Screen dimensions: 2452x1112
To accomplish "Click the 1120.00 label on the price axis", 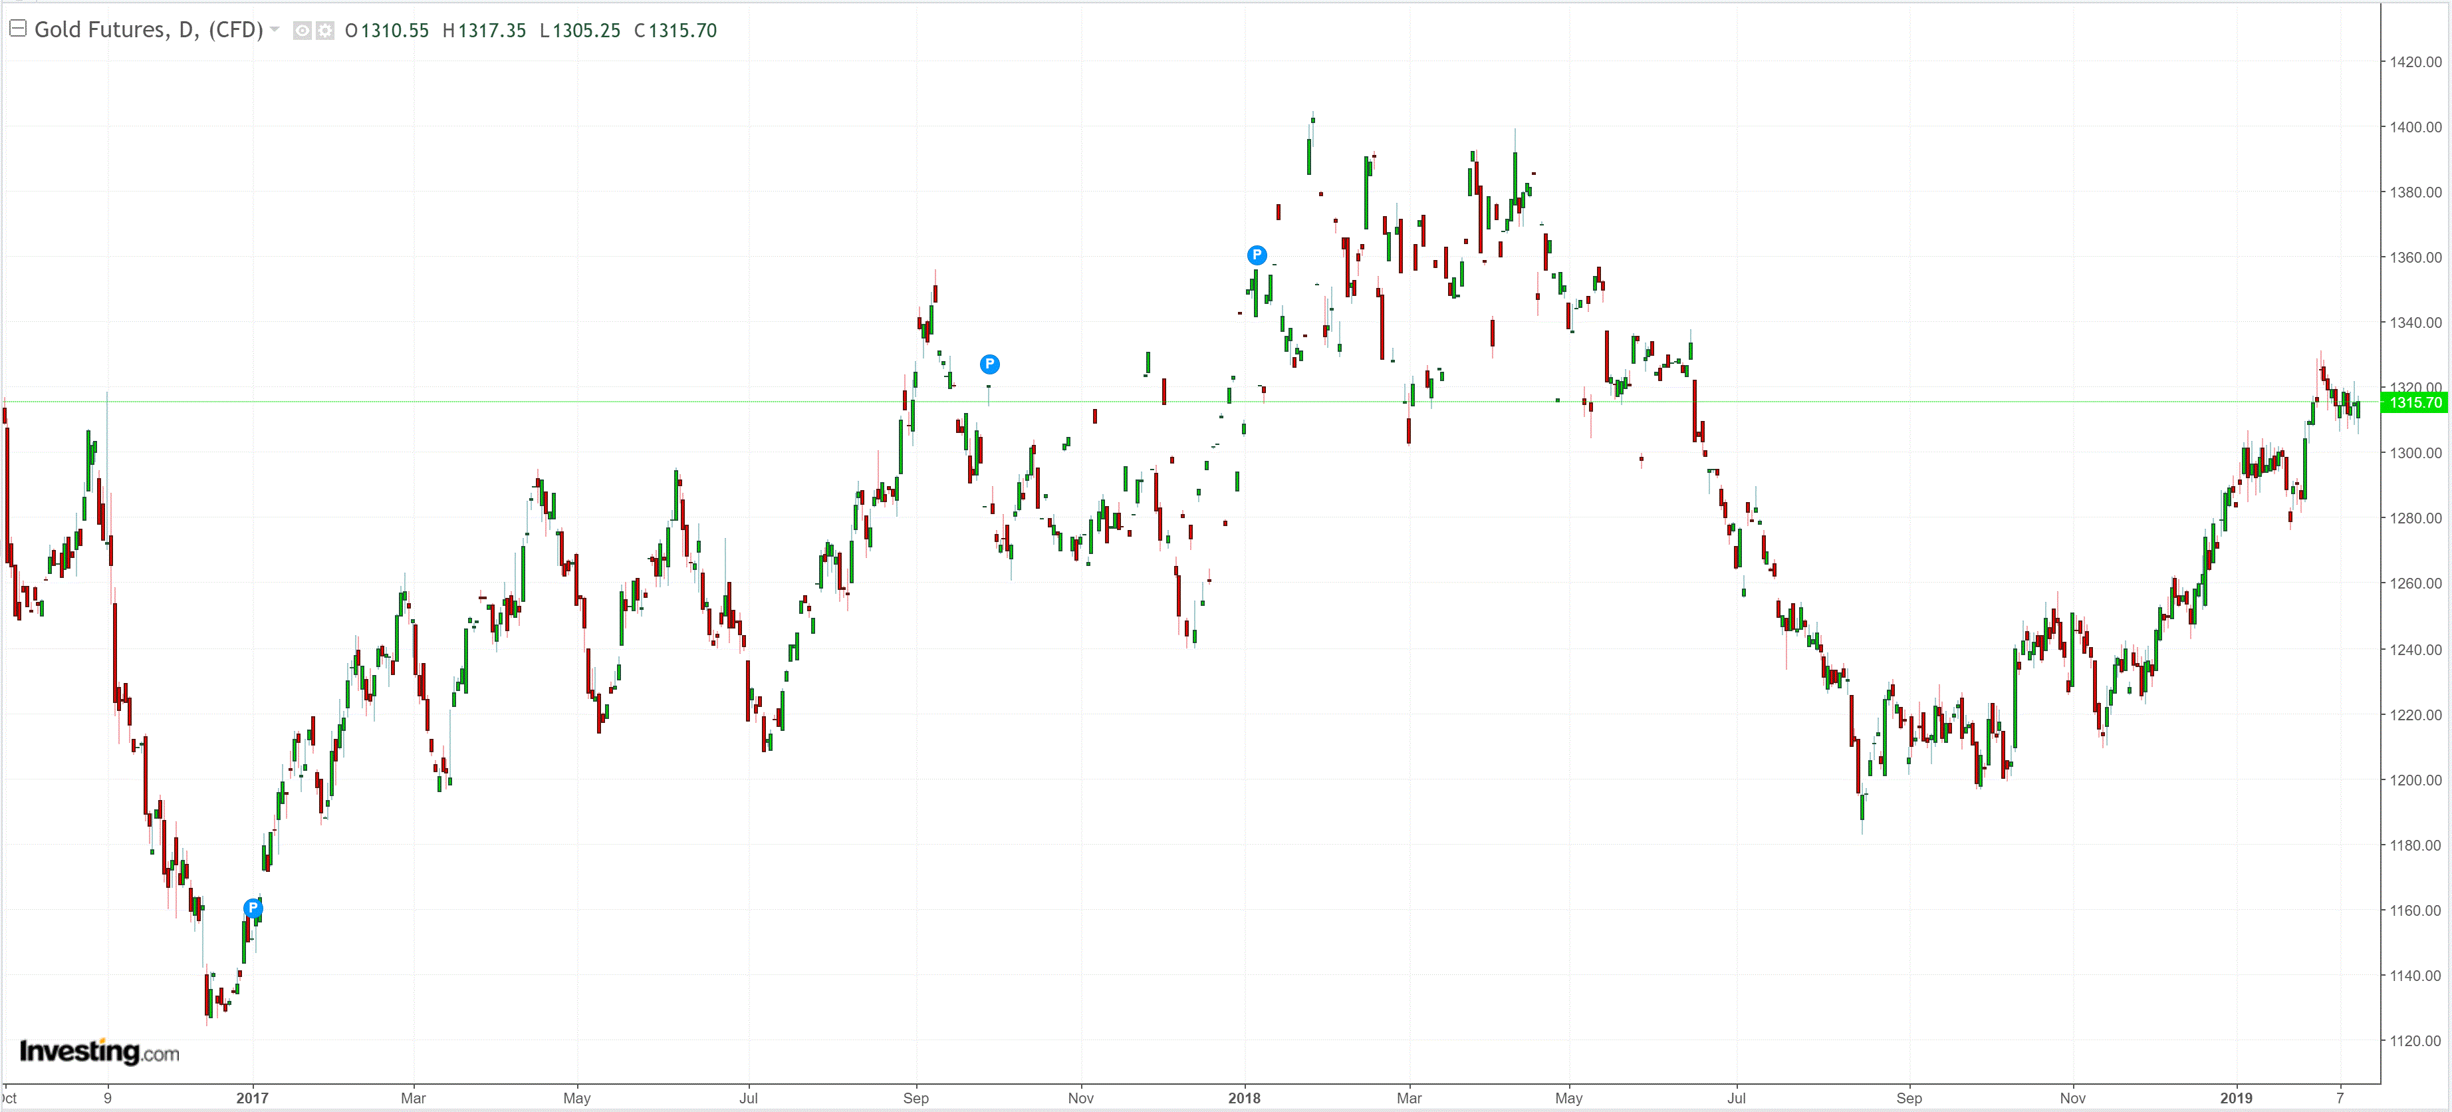I will pos(2415,1041).
